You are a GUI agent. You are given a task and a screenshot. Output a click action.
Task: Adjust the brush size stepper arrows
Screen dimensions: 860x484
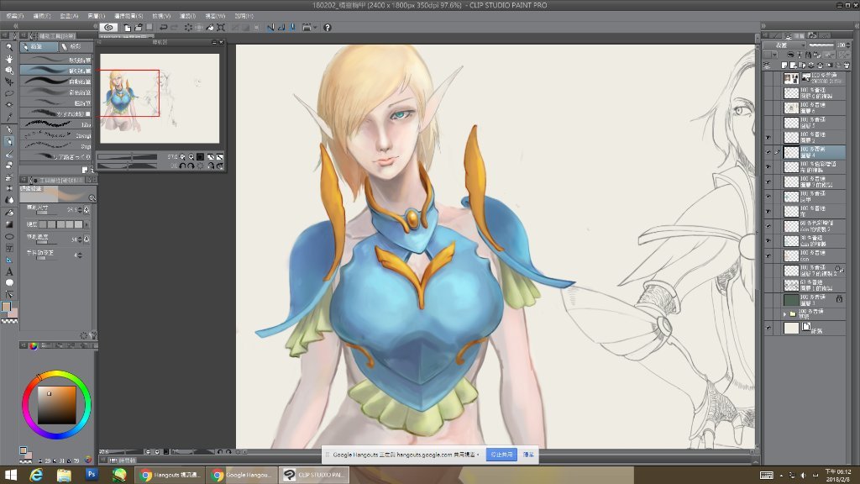click(80, 209)
